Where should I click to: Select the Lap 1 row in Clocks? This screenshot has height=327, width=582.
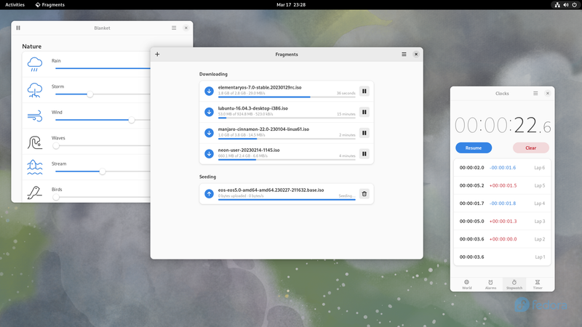(x=502, y=257)
